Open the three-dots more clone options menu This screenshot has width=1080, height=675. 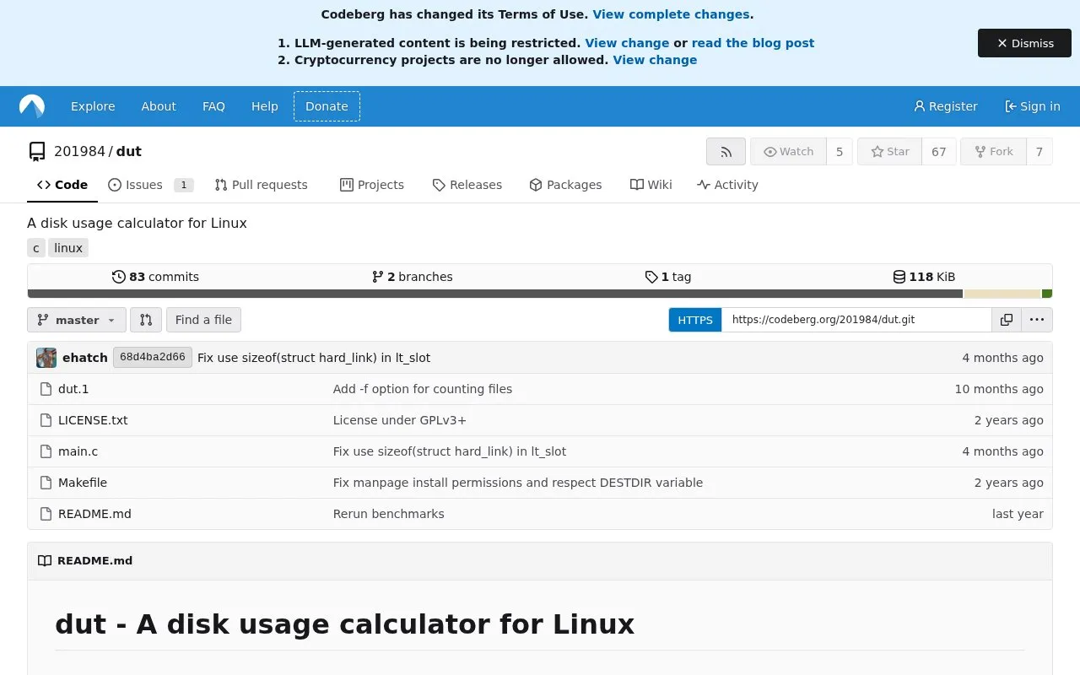[1037, 320]
